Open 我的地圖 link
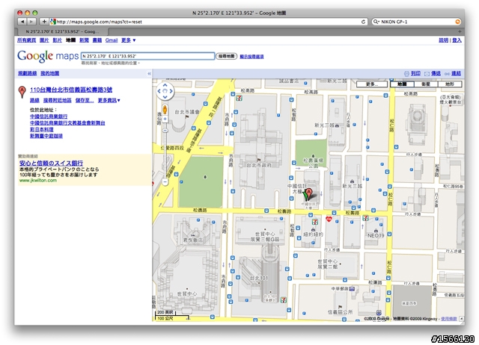 coord(50,73)
